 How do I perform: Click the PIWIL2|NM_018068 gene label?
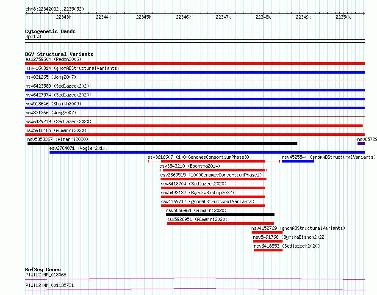[x=46, y=275]
